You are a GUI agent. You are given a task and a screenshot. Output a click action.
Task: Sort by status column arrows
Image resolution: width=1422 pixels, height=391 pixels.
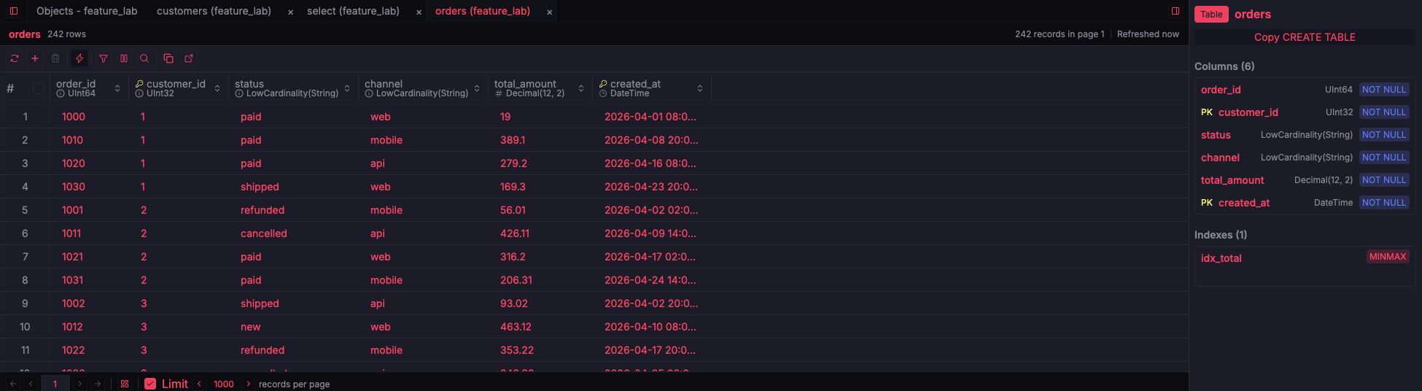tap(347, 88)
